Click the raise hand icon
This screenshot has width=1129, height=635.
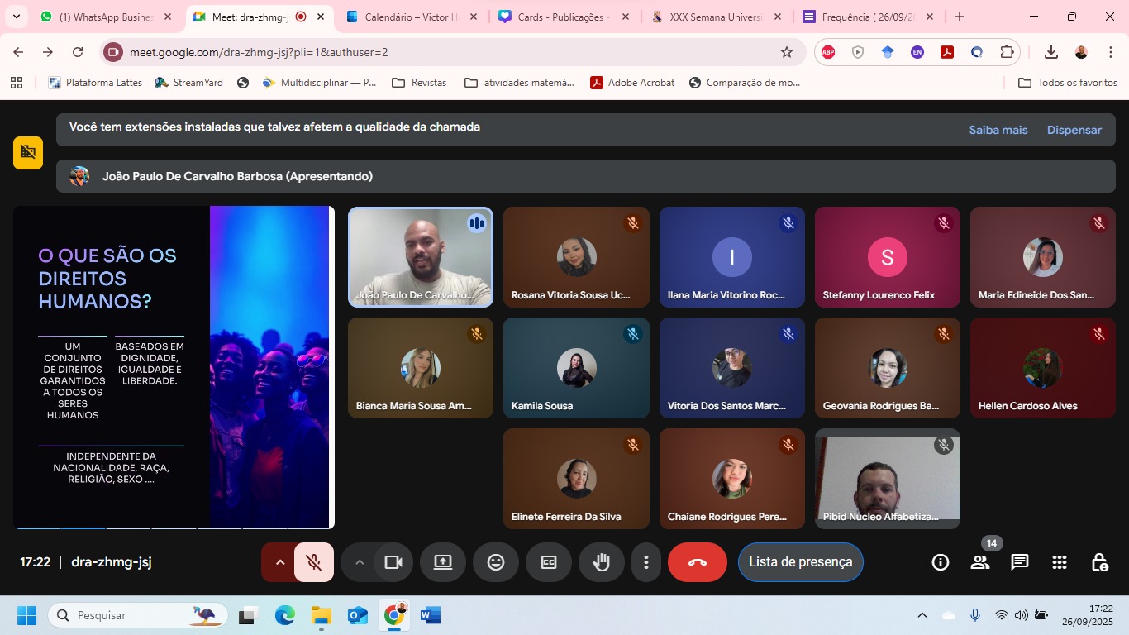click(601, 562)
